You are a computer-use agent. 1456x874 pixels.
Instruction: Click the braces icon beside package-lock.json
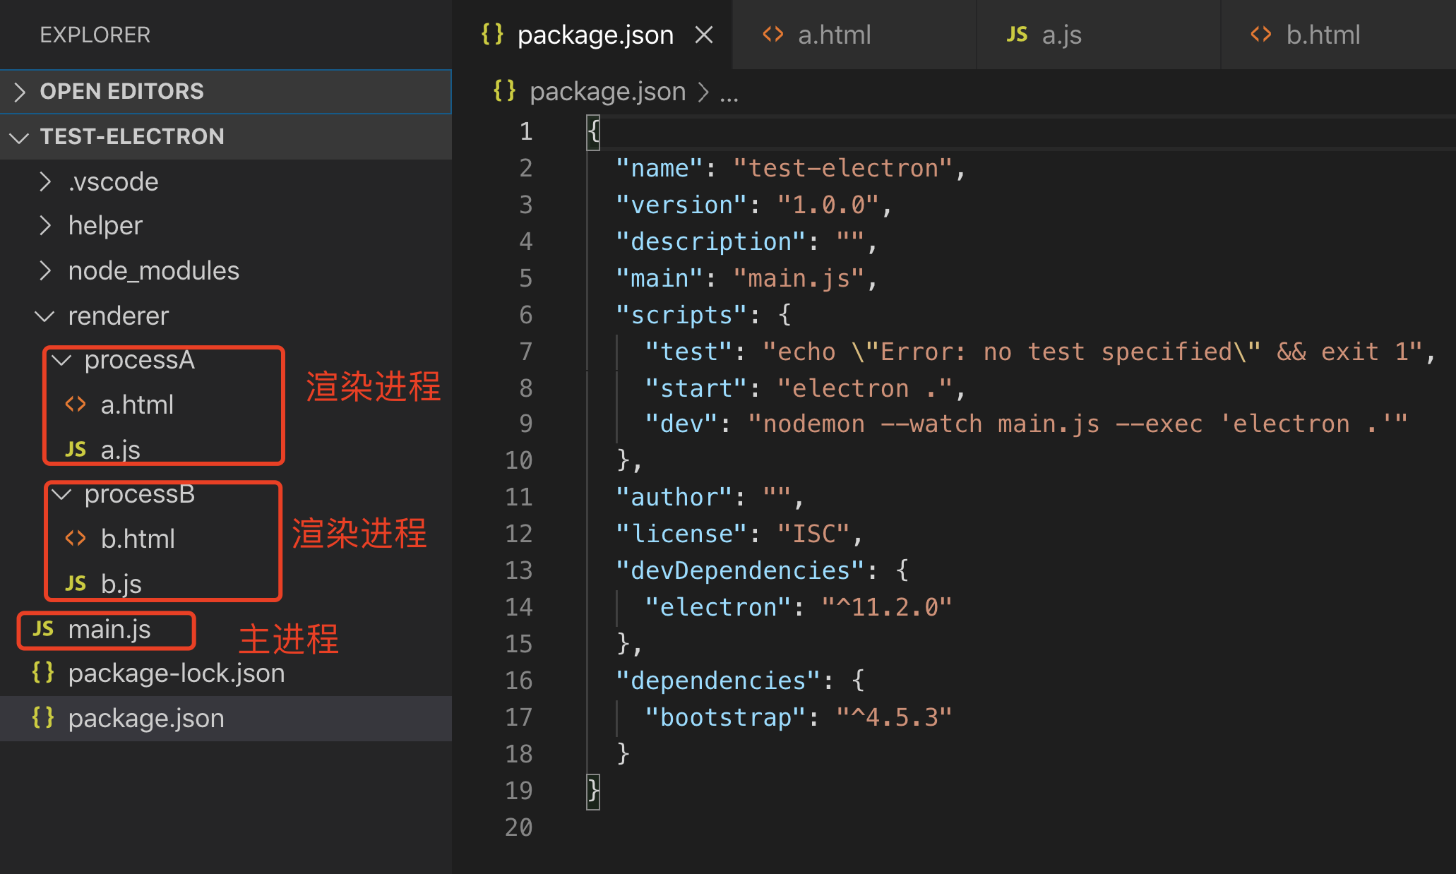43,673
